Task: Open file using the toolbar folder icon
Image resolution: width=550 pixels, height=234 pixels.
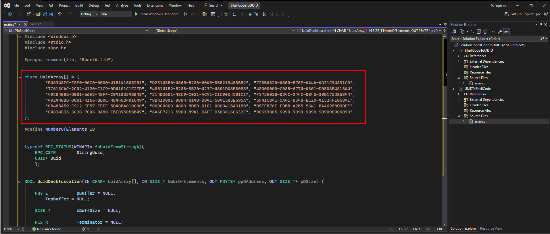Action: [38, 14]
